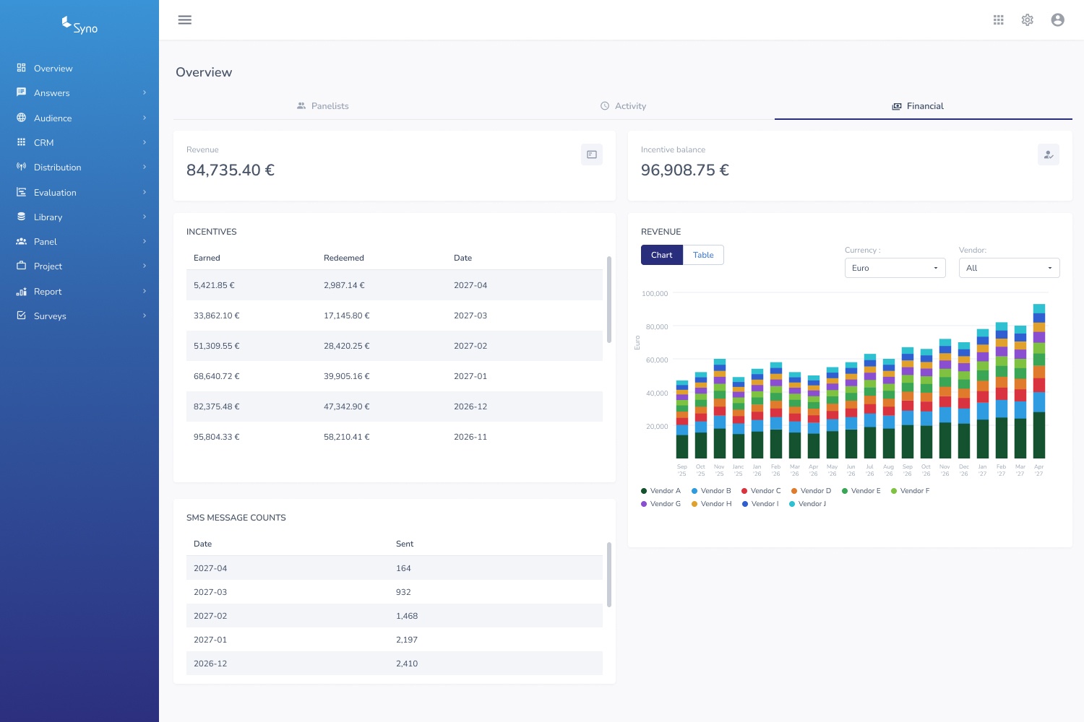This screenshot has width=1084, height=722.
Task: Toggle Vendor A in chart legend
Action: point(661,491)
